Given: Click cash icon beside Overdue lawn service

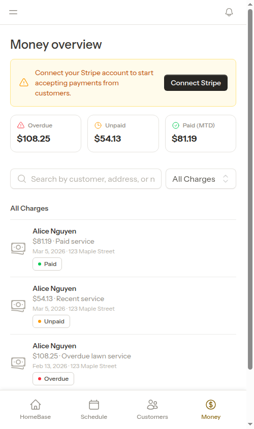Looking at the screenshot, I should 18,363.
